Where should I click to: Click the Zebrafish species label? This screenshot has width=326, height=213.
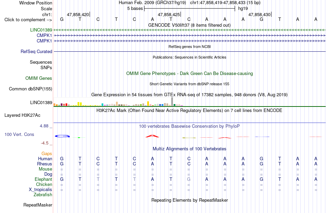[x=43, y=195]
